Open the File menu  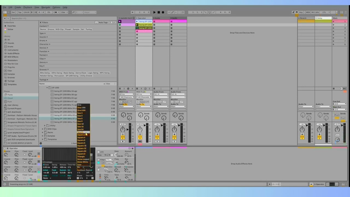[x=4, y=7]
